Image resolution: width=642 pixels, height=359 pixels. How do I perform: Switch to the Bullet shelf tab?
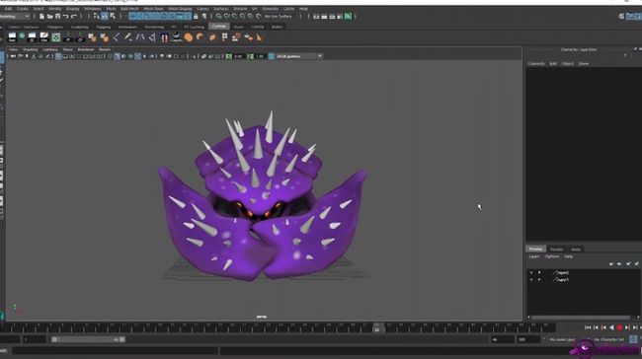[x=278, y=27]
